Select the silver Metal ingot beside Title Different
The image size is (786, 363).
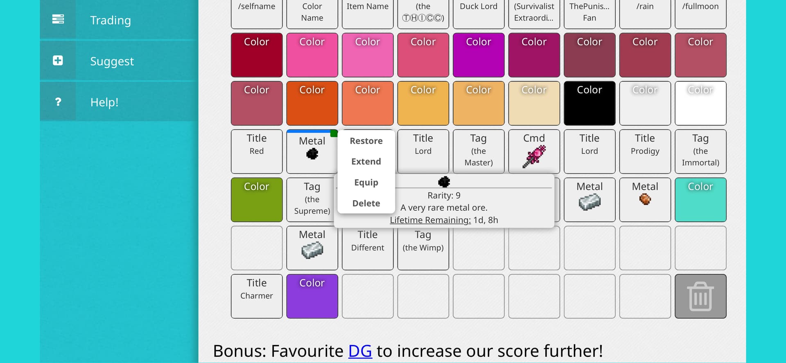(x=312, y=248)
